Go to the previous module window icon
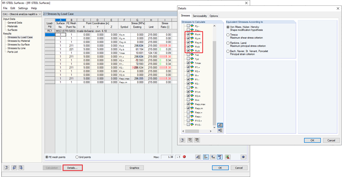 tap(14, 168)
